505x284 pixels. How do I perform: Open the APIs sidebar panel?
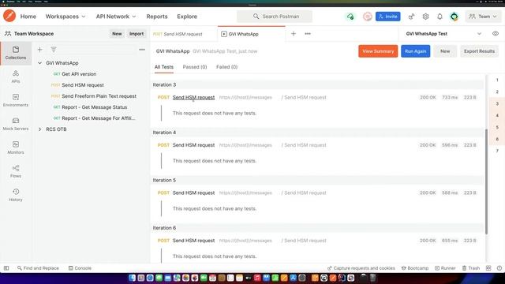tap(16, 77)
